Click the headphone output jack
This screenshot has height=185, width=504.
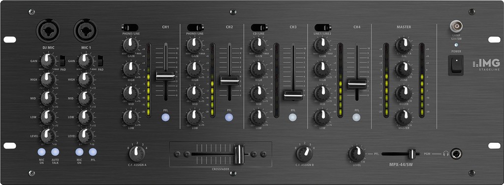click(x=456, y=154)
